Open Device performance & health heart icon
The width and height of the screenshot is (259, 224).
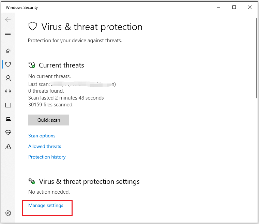pyautogui.click(x=8, y=133)
